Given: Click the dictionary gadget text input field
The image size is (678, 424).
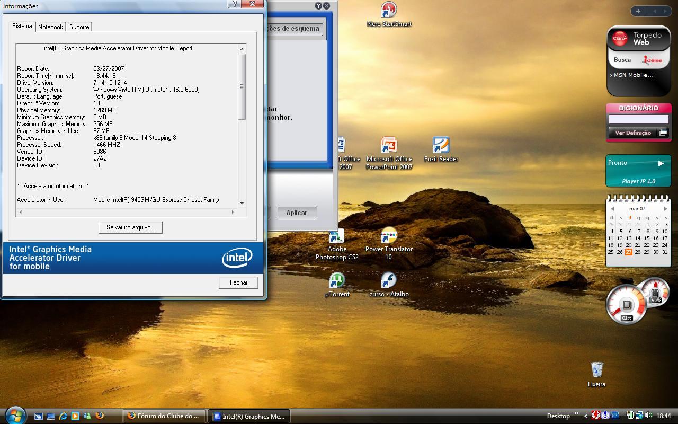Looking at the screenshot, I should 638,120.
